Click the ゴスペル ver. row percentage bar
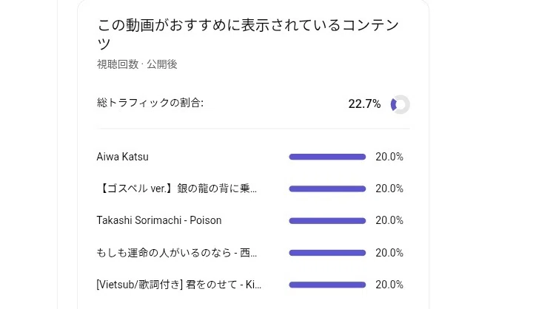533x309 pixels. point(327,189)
